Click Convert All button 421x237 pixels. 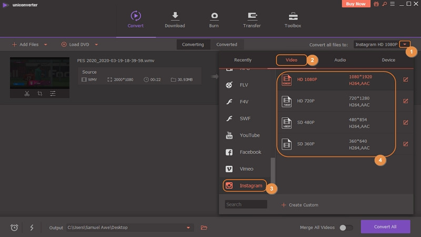coord(385,227)
